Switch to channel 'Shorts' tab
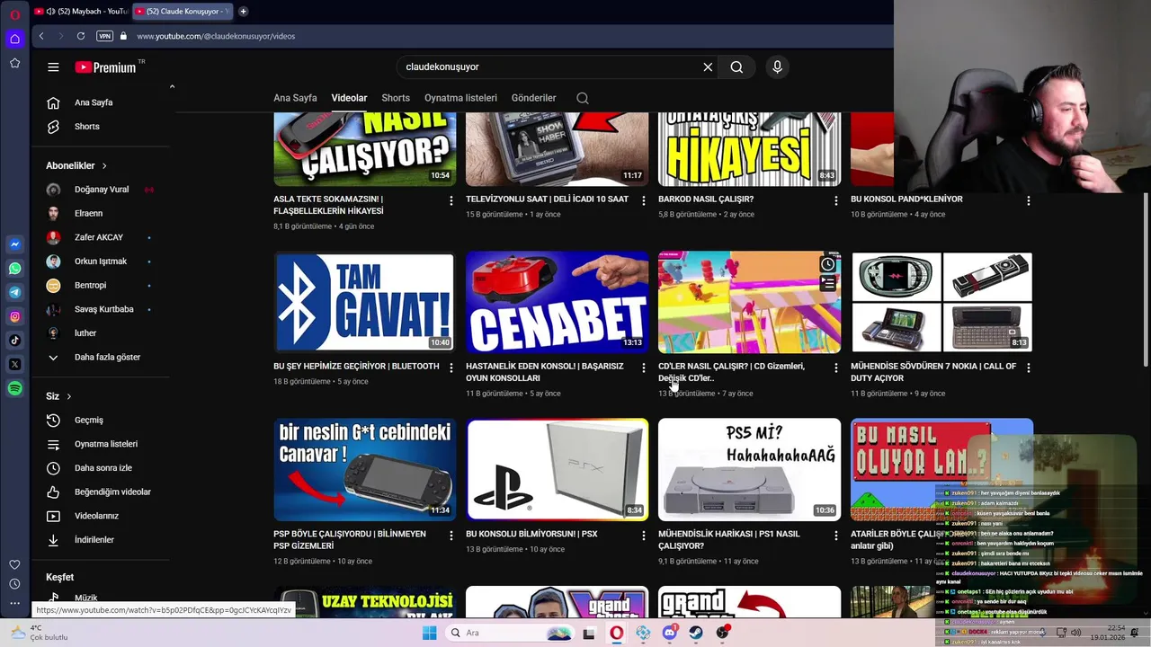 396,98
